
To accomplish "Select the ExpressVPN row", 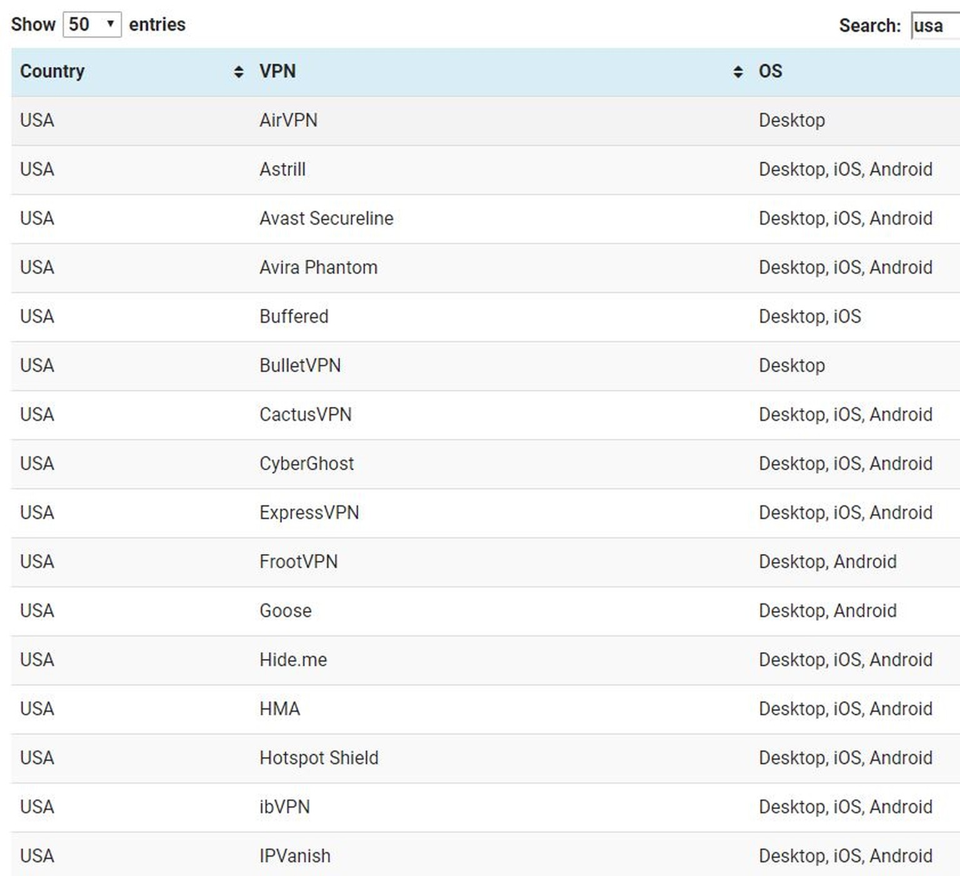I will [309, 513].
